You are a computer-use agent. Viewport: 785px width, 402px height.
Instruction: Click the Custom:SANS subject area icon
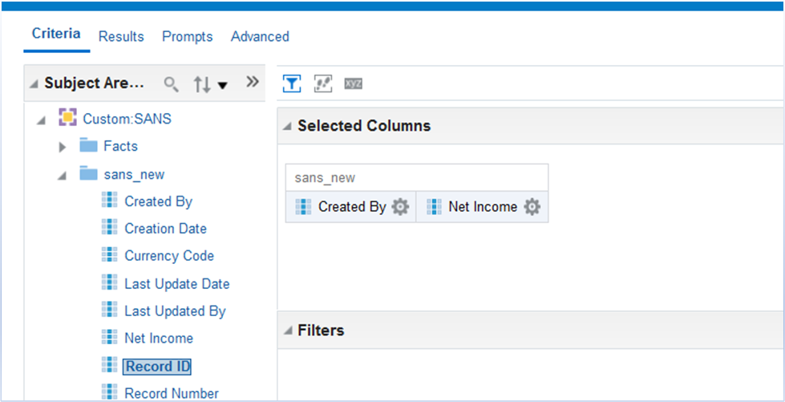click(x=68, y=119)
